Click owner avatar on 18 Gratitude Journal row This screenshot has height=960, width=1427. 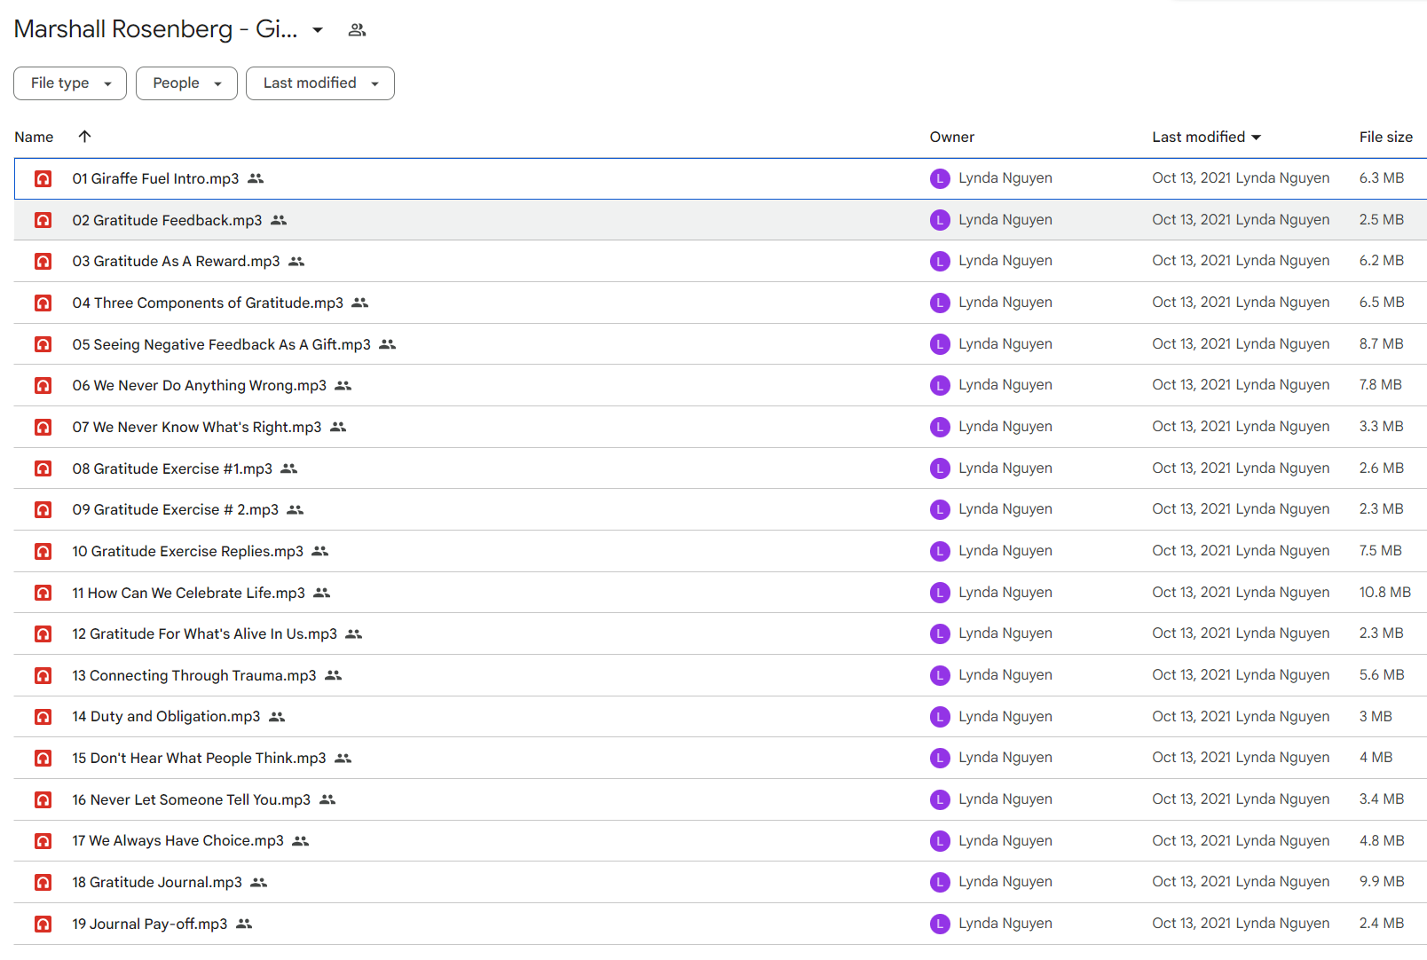point(940,882)
